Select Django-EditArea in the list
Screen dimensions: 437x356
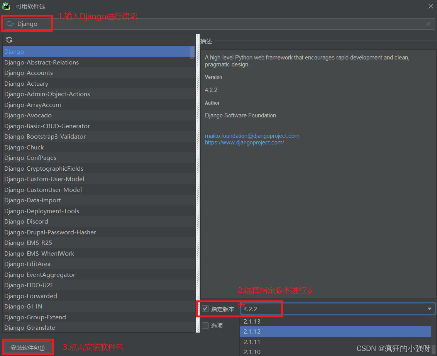coord(99,264)
